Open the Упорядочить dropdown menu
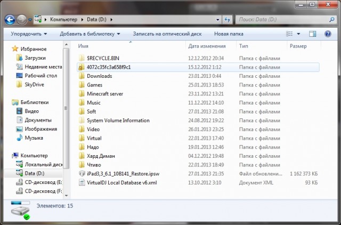This screenshot has height=225, width=341. pos(29,34)
